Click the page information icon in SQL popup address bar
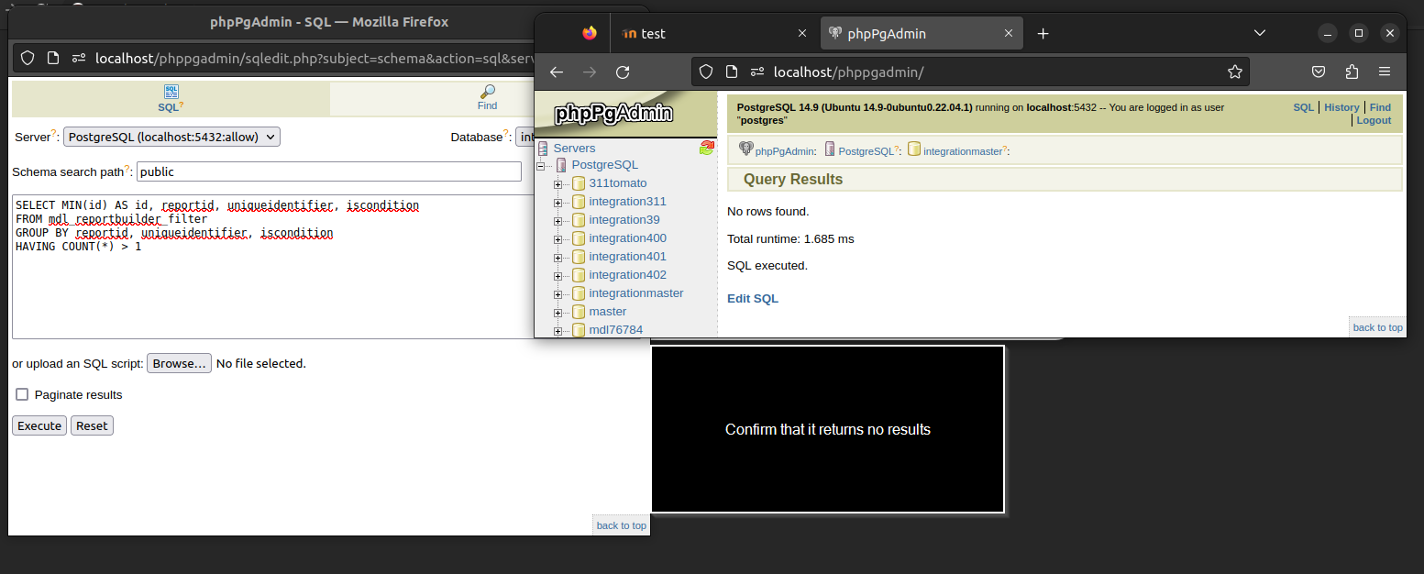The image size is (1424, 574). click(53, 58)
